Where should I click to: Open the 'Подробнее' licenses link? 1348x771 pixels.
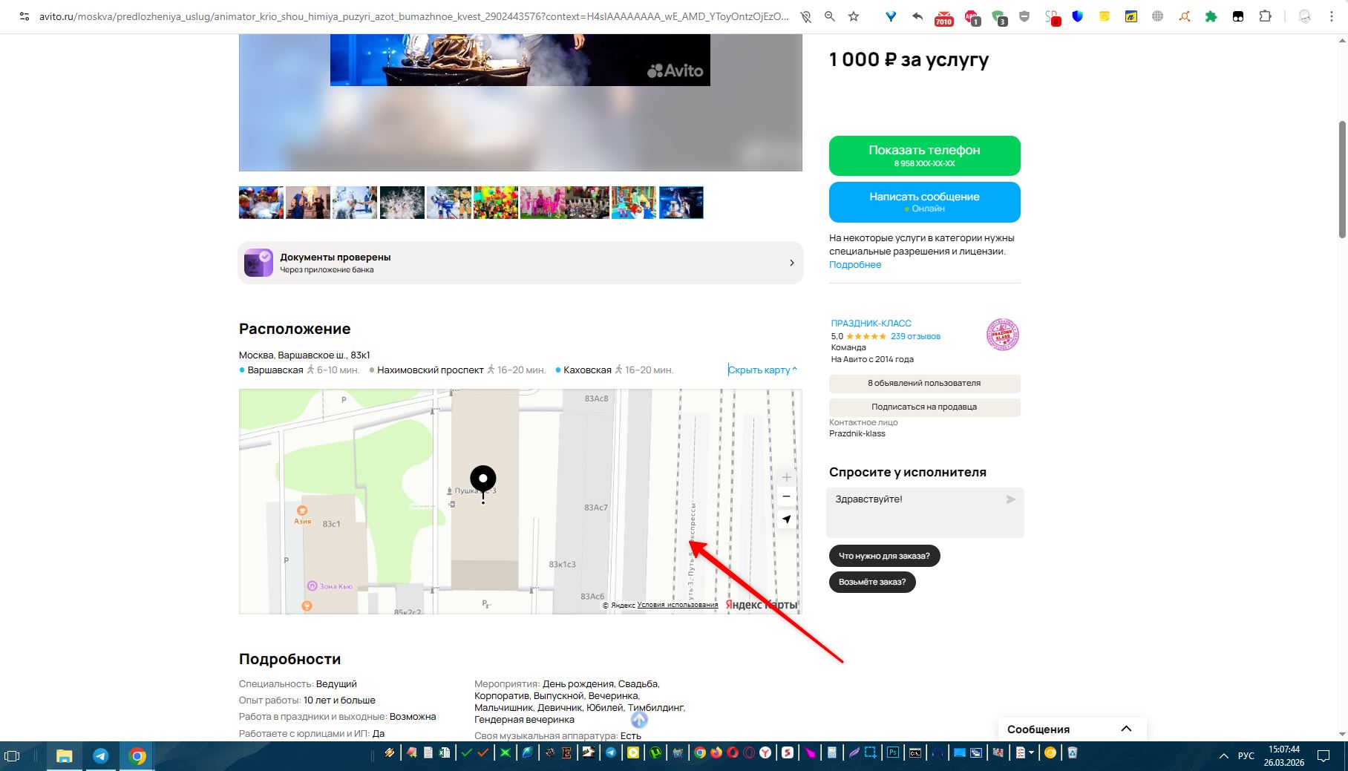pyautogui.click(x=855, y=265)
